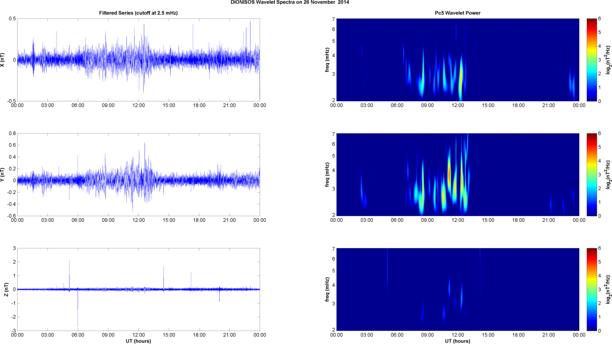Click 'freq (mHz)' label of the top spectrogram
Image resolution: width=612 pixels, height=344 pixels.
point(328,60)
